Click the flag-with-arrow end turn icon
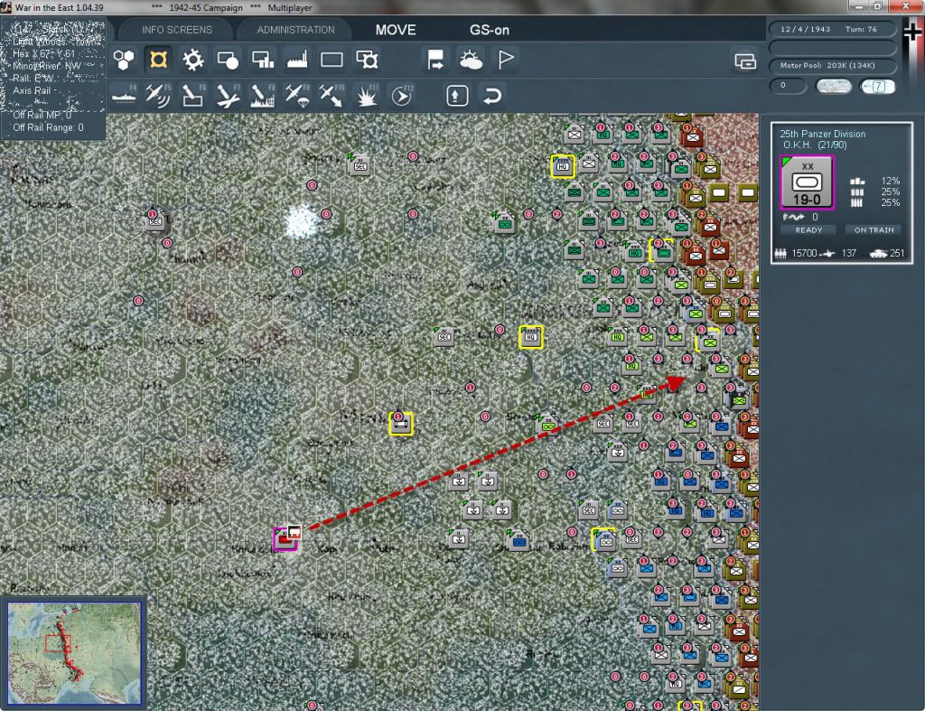Image resolution: width=925 pixels, height=711 pixels. click(x=435, y=60)
